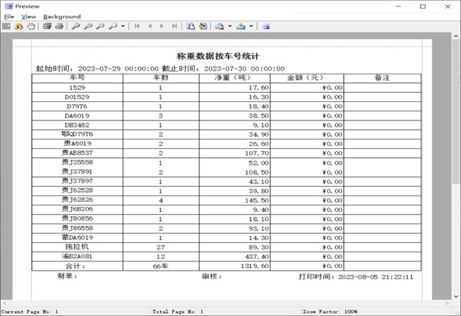Click the 备注 column header
The width and height of the screenshot is (461, 316).
[x=382, y=78]
